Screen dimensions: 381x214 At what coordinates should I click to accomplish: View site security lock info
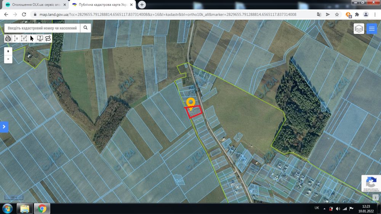(x=35, y=14)
